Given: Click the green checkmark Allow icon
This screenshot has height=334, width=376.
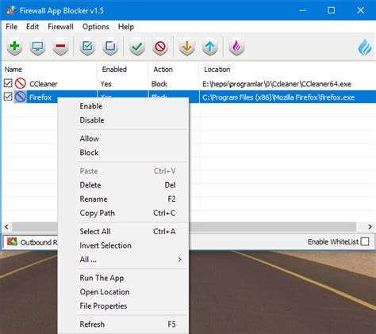Looking at the screenshot, I should tap(137, 47).
